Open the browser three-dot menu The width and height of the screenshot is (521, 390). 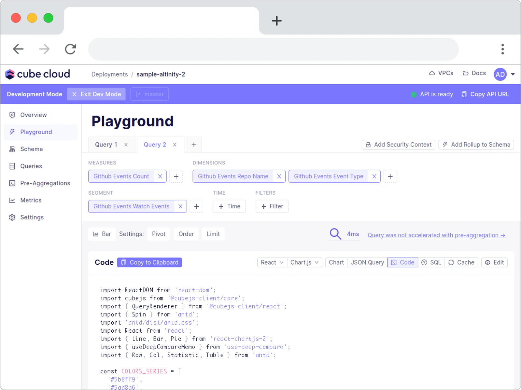tap(502, 49)
